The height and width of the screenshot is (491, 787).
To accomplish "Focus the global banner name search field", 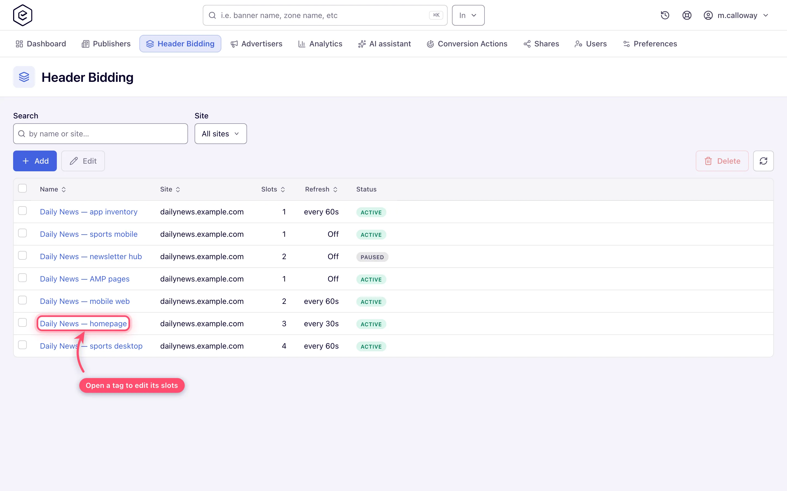I will (325, 15).
